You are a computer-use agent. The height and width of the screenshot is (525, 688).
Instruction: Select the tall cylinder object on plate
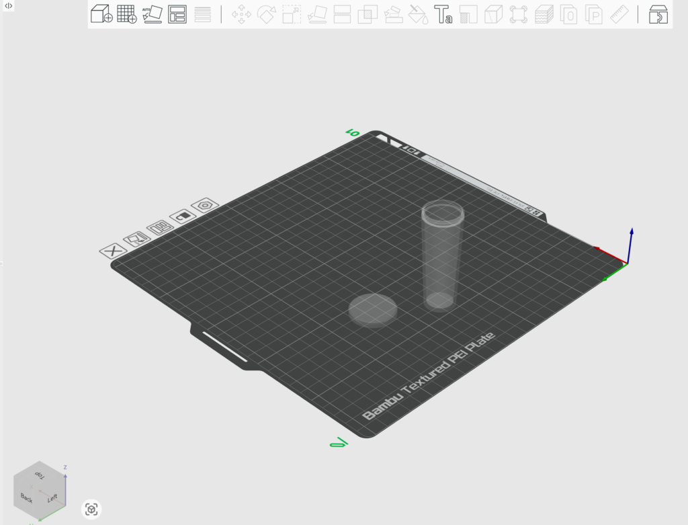click(x=442, y=256)
